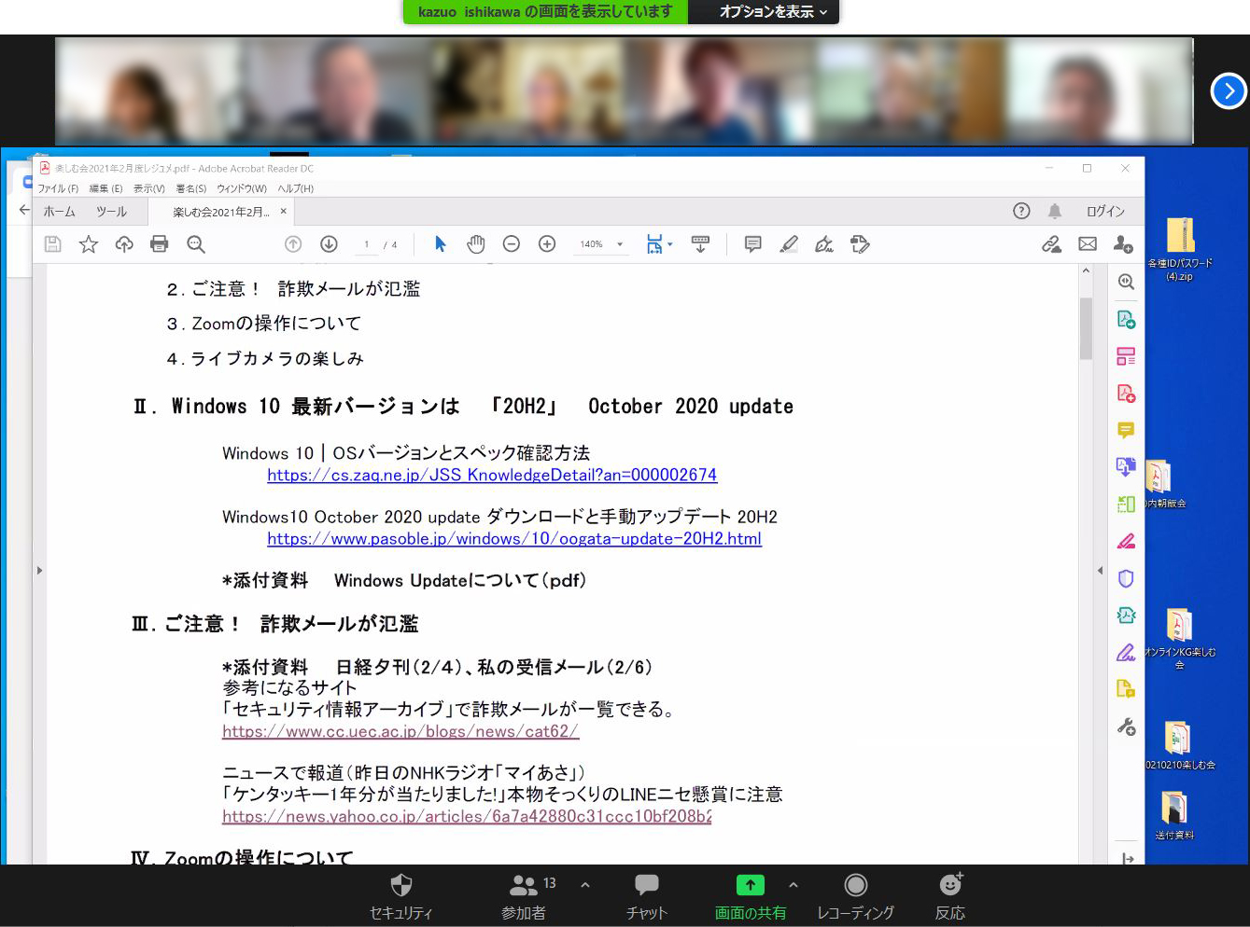Open the Export PDF tool in right pane

(x=1126, y=319)
